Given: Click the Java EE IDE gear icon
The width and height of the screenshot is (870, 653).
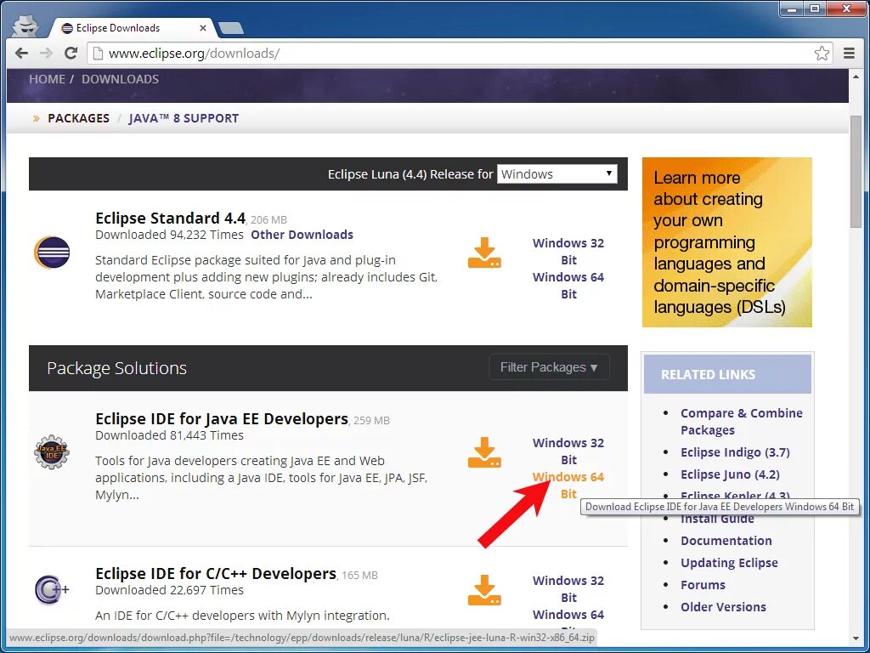Looking at the screenshot, I should click(x=52, y=452).
